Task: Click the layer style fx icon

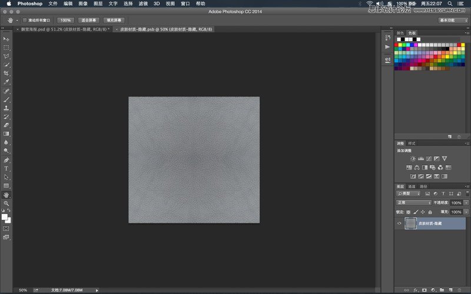Action: click(415, 290)
